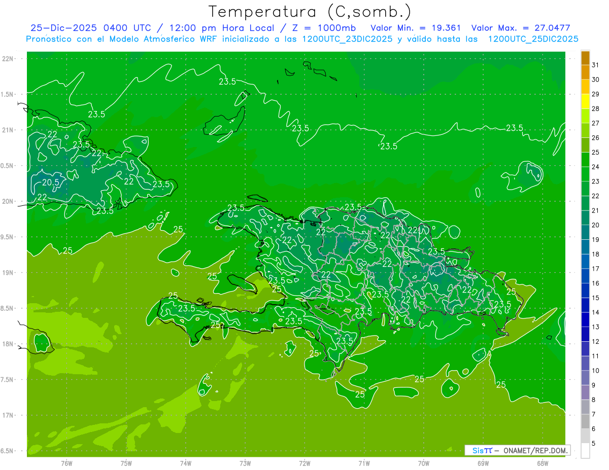This screenshot has width=609, height=470.
Task: Click the '19N' latitude axis label
Action: [7, 273]
